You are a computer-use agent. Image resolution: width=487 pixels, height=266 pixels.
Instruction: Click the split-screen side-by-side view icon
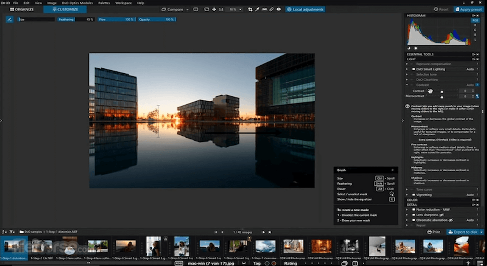coord(196,9)
